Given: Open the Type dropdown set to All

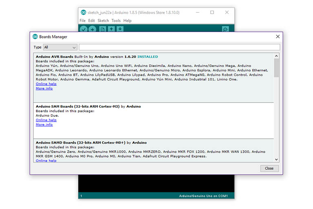Looking at the screenshot, I should [x=60, y=47].
